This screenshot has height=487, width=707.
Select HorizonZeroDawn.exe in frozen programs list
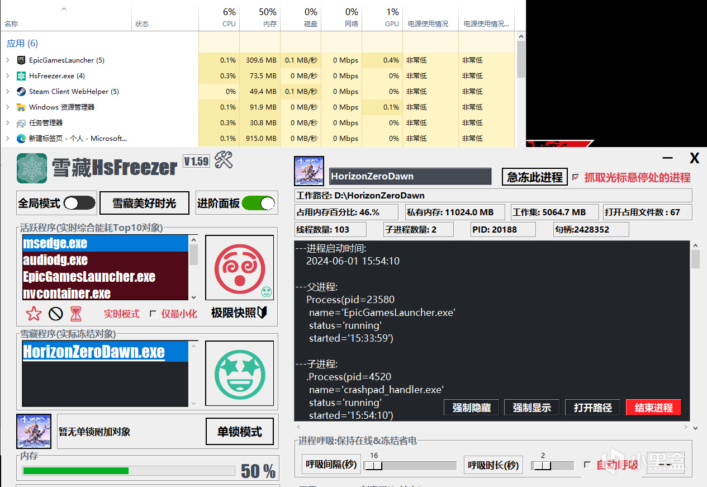point(106,352)
